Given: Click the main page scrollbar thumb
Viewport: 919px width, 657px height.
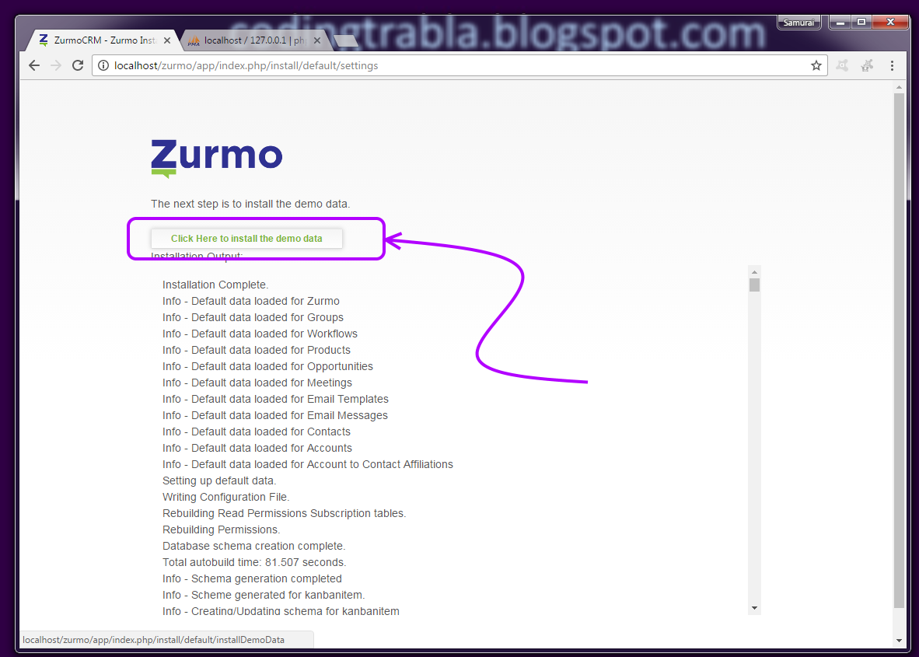Looking at the screenshot, I should [x=899, y=351].
